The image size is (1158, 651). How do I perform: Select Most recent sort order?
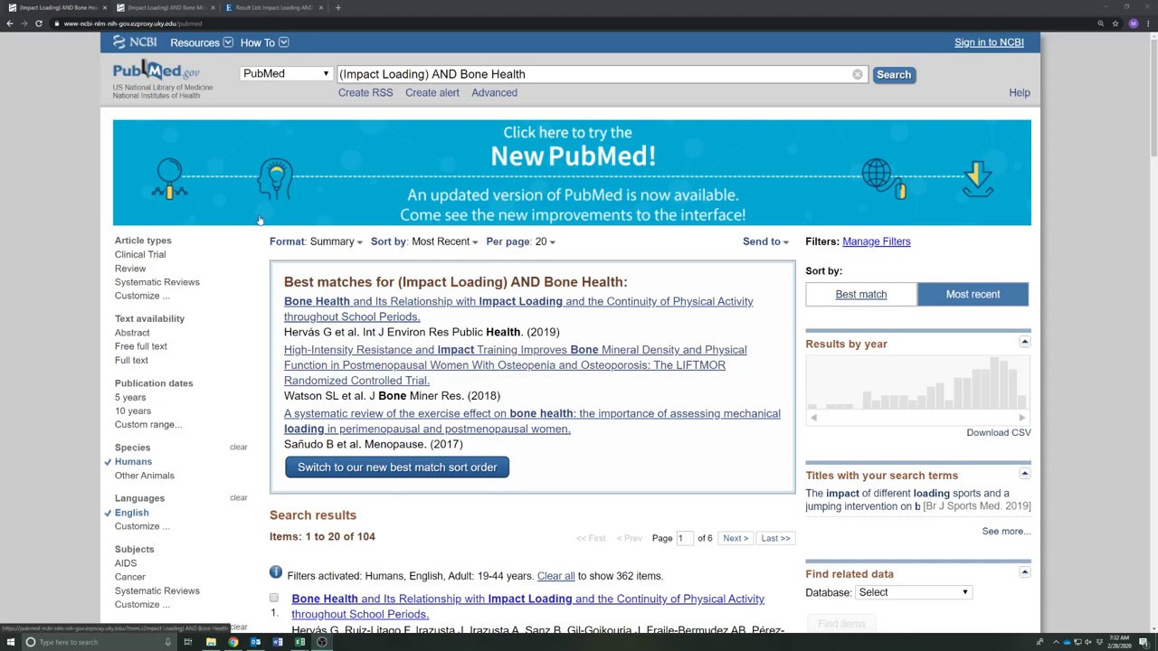tap(973, 294)
